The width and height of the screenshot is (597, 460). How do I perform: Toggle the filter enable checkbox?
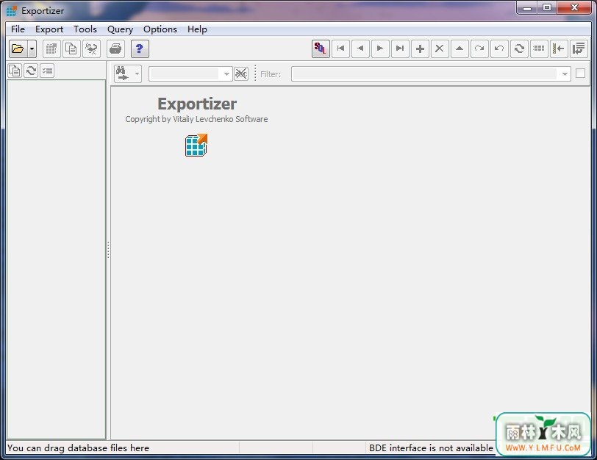point(580,73)
